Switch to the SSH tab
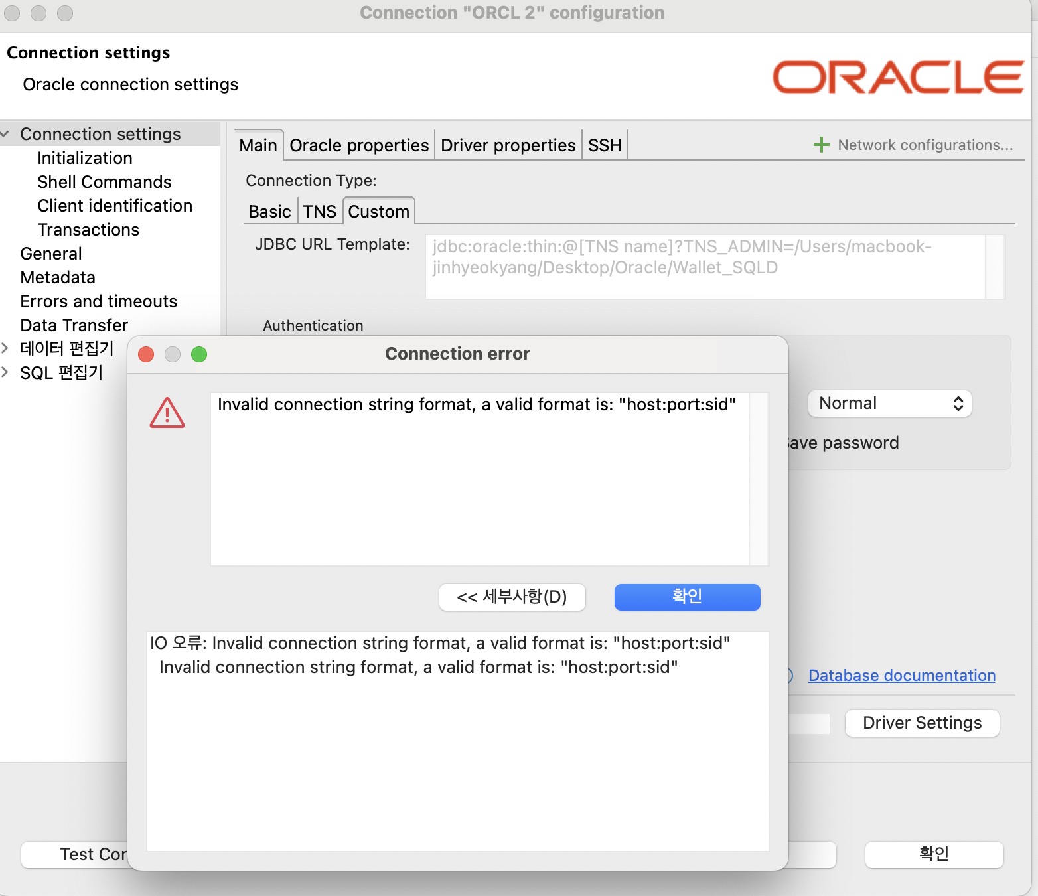Image resolution: width=1038 pixels, height=896 pixels. point(605,145)
